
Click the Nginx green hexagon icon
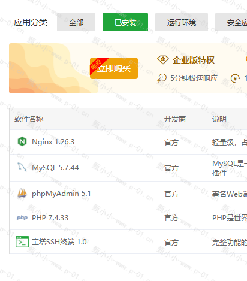22,141
